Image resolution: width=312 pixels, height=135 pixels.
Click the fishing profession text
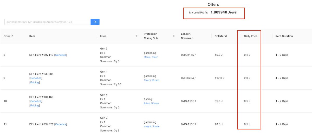tap(148, 99)
